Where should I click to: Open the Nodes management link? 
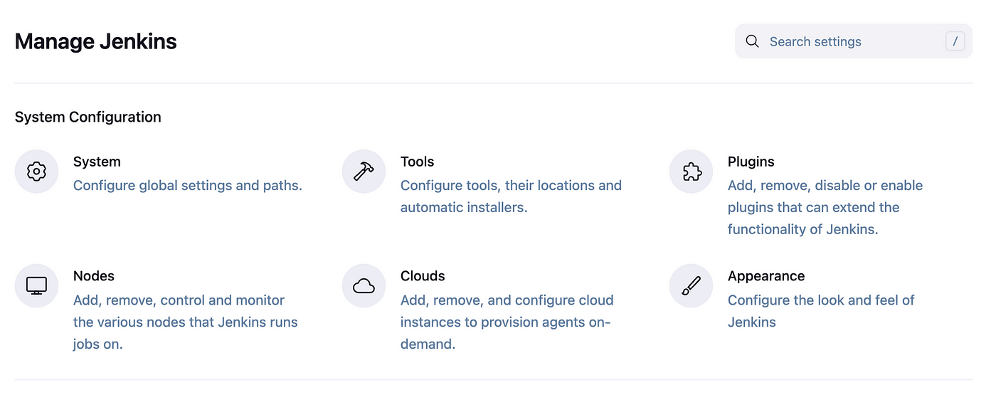pyautogui.click(x=93, y=275)
